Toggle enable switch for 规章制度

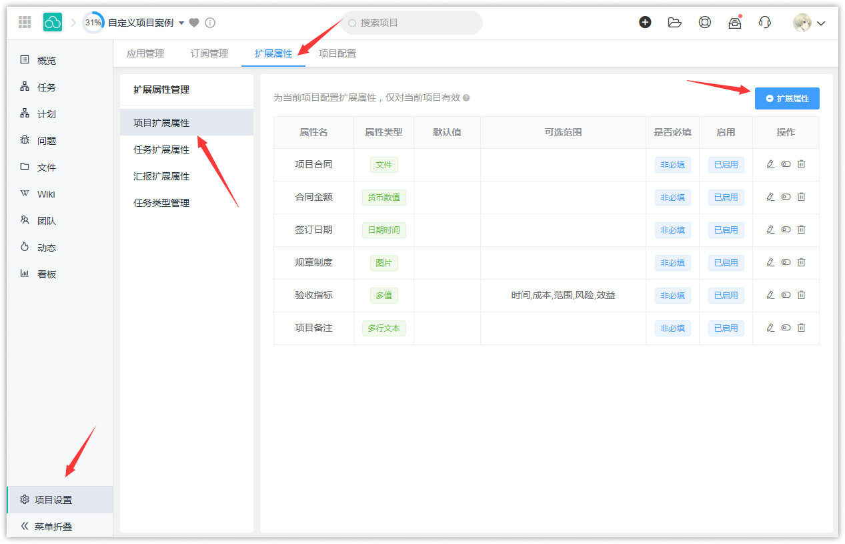point(786,262)
